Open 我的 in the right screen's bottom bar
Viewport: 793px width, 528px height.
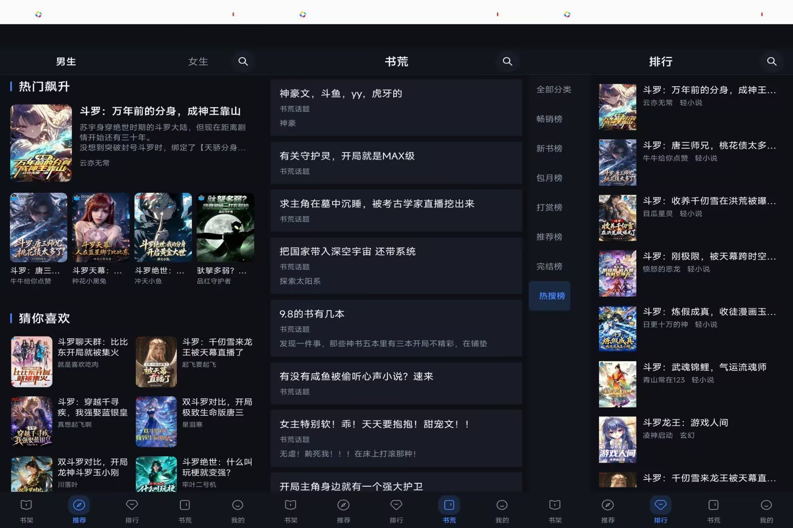point(767,511)
